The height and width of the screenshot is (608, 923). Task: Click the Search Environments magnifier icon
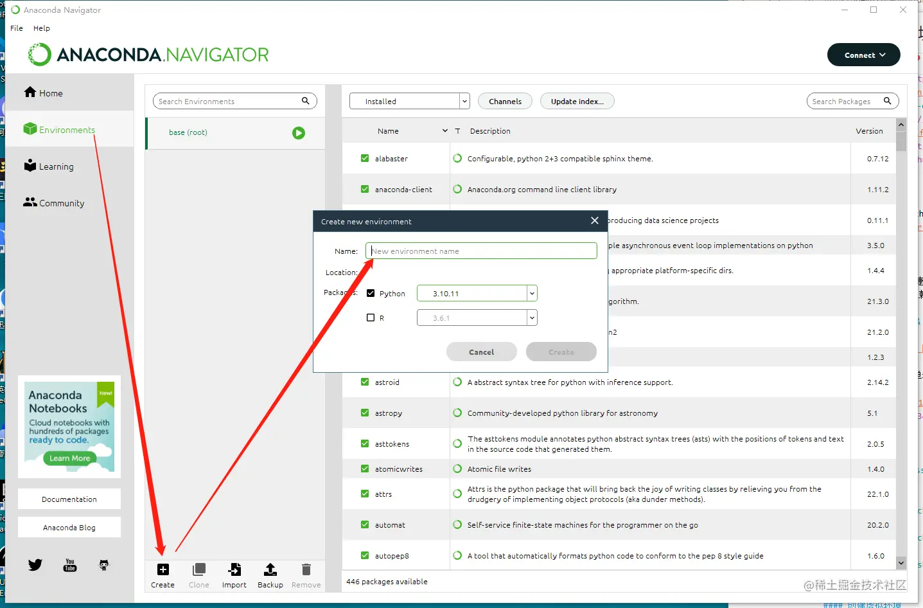[306, 101]
